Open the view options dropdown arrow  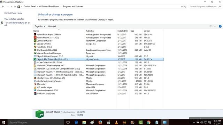(x=215, y=26)
